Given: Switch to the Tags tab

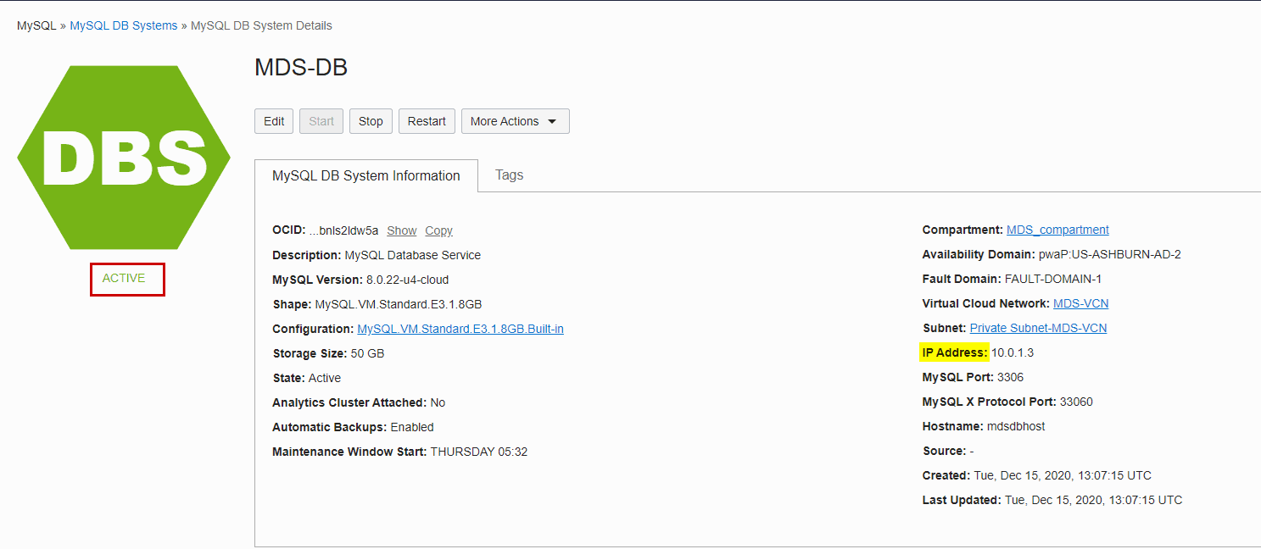Looking at the screenshot, I should click(x=509, y=175).
